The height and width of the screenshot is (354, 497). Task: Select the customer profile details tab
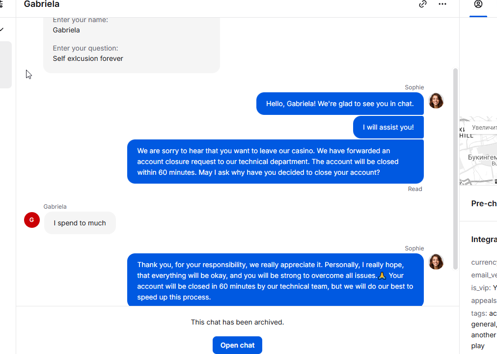(478, 4)
